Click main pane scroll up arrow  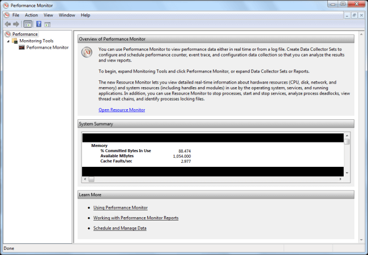pyautogui.click(x=361, y=34)
